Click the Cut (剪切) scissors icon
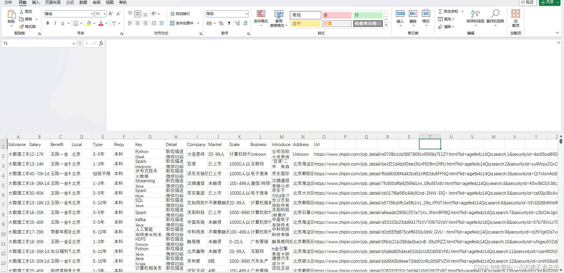Image resolution: width=564 pixels, height=273 pixels. click(21, 11)
